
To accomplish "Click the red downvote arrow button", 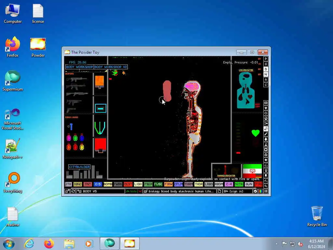I will tap(140, 191).
